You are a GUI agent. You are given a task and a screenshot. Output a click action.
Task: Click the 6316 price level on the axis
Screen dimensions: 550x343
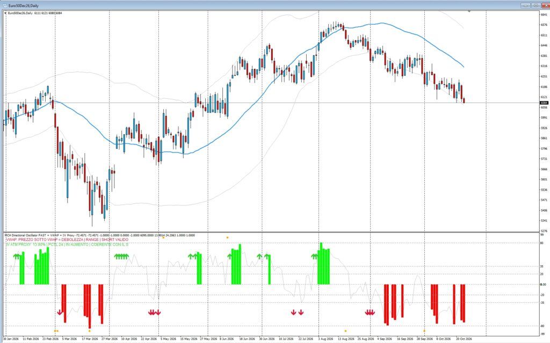pos(544,66)
